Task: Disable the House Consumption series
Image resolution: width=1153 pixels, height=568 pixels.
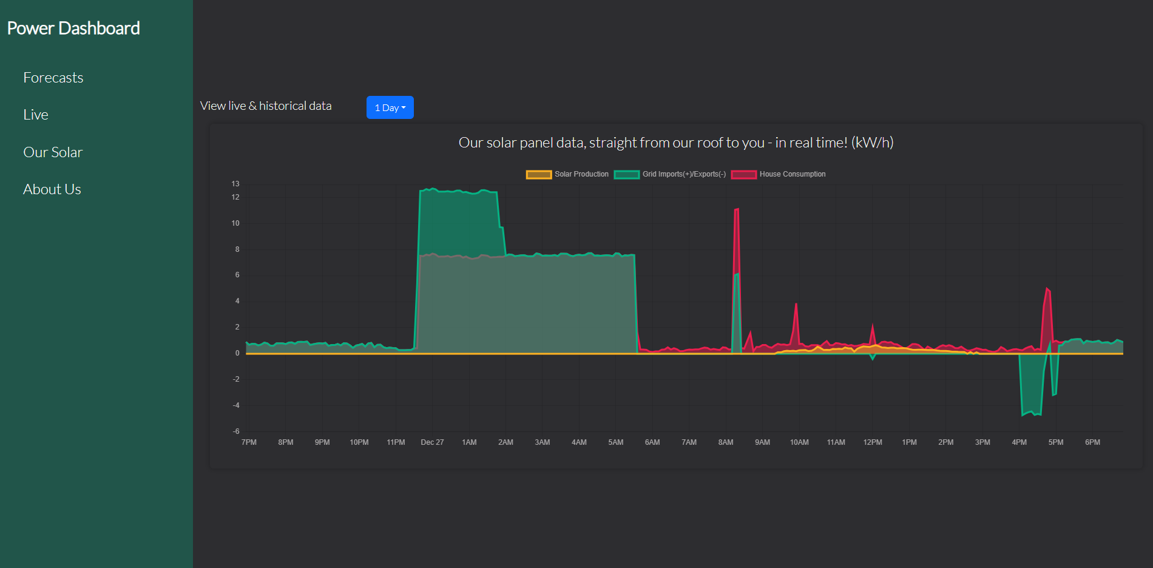Action: click(x=793, y=174)
